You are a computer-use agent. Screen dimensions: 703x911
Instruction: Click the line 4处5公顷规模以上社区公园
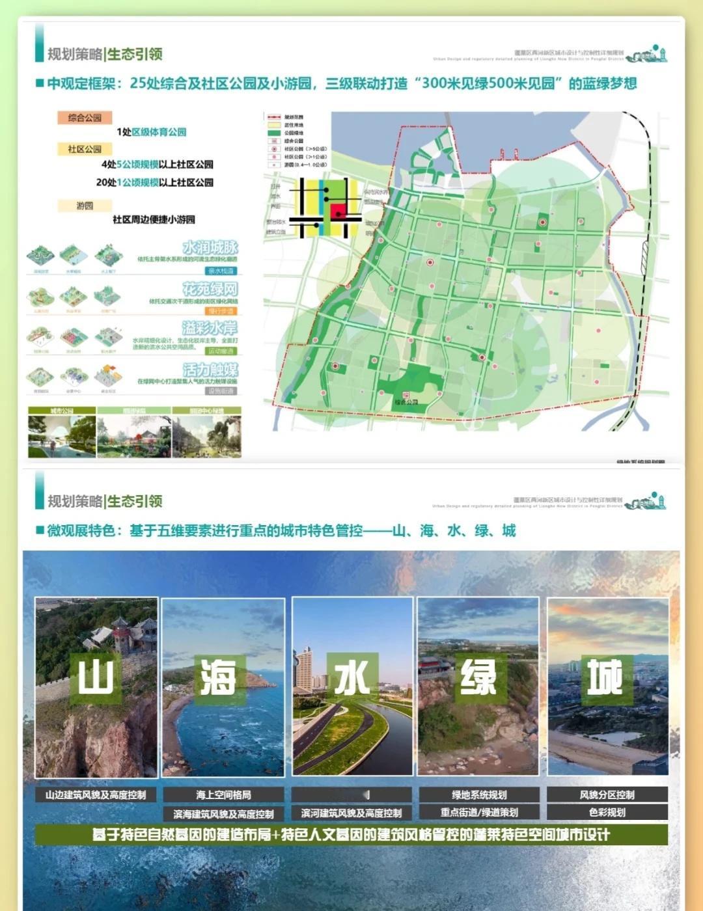158,165
